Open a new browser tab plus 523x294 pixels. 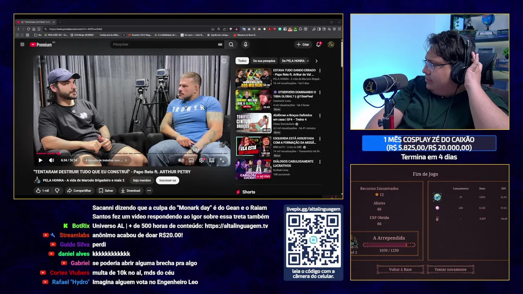[x=60, y=22]
